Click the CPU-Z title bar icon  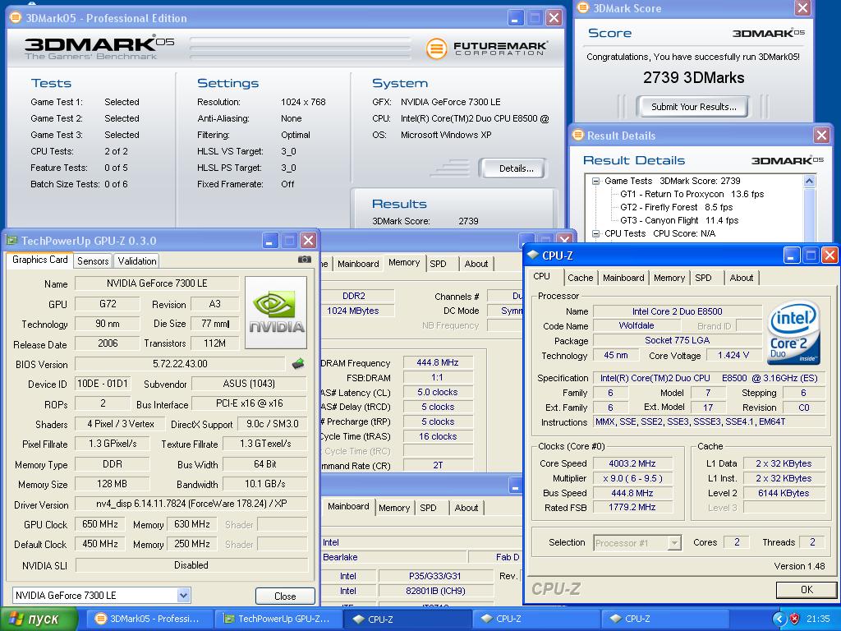pos(532,256)
